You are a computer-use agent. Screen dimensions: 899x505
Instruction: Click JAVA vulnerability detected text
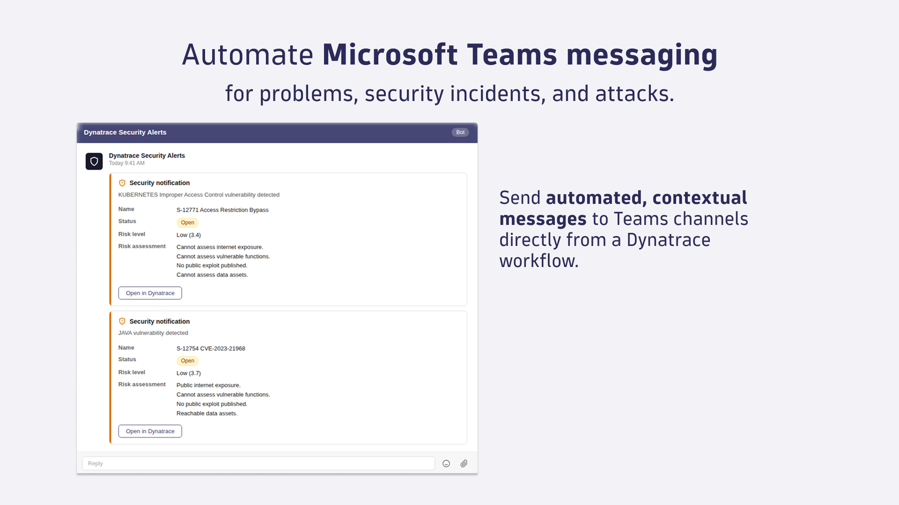click(x=153, y=333)
